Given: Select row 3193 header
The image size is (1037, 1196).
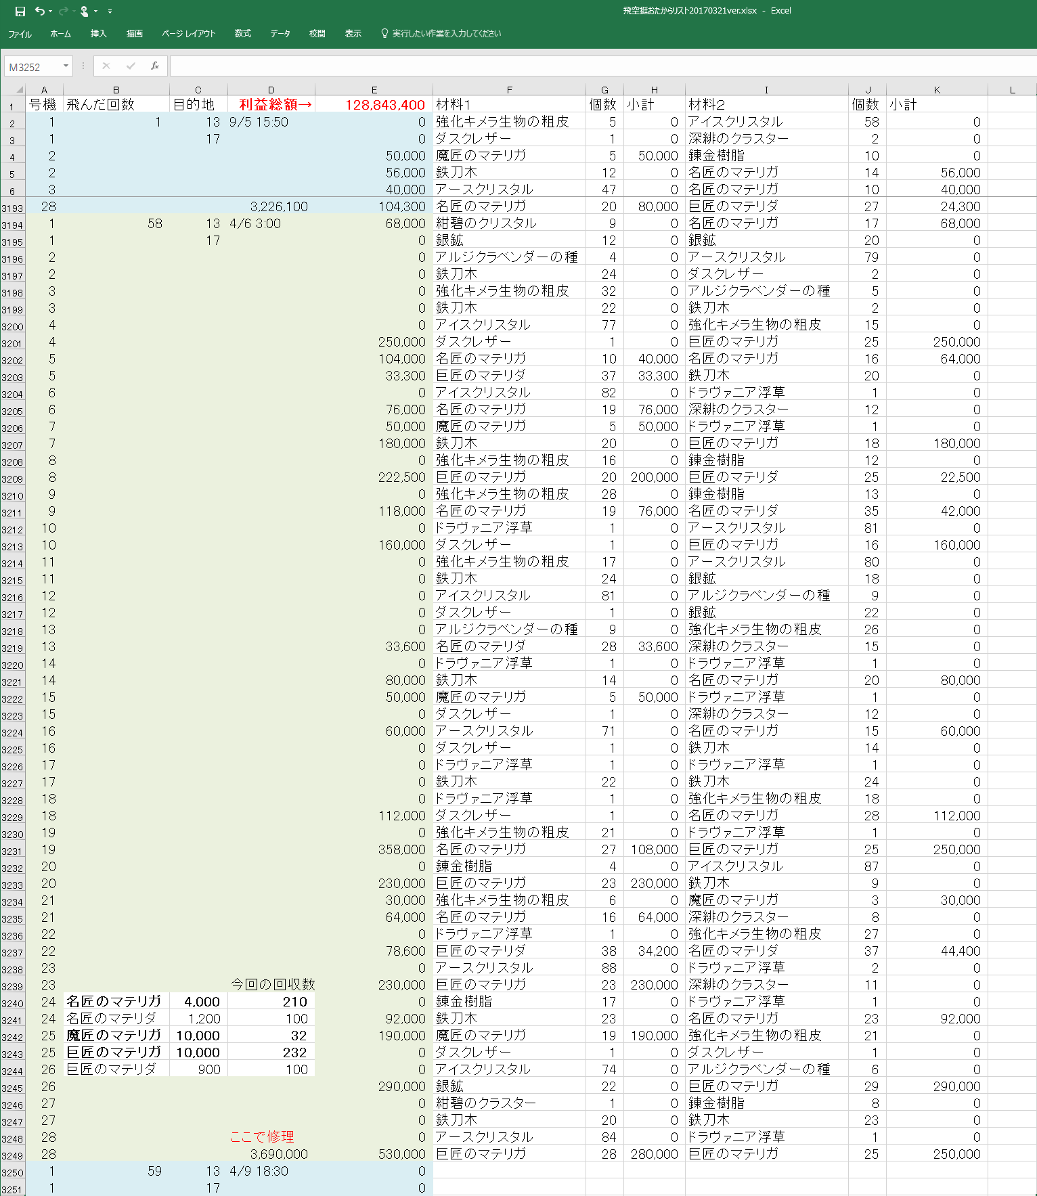Looking at the screenshot, I should pos(12,208).
